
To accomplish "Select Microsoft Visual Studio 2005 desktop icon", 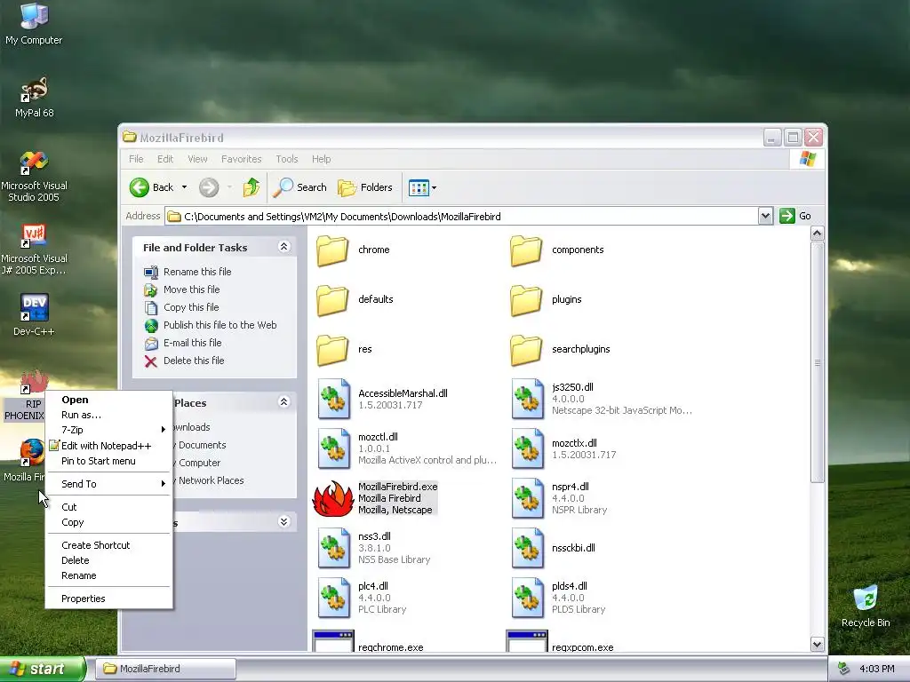I will point(34,175).
